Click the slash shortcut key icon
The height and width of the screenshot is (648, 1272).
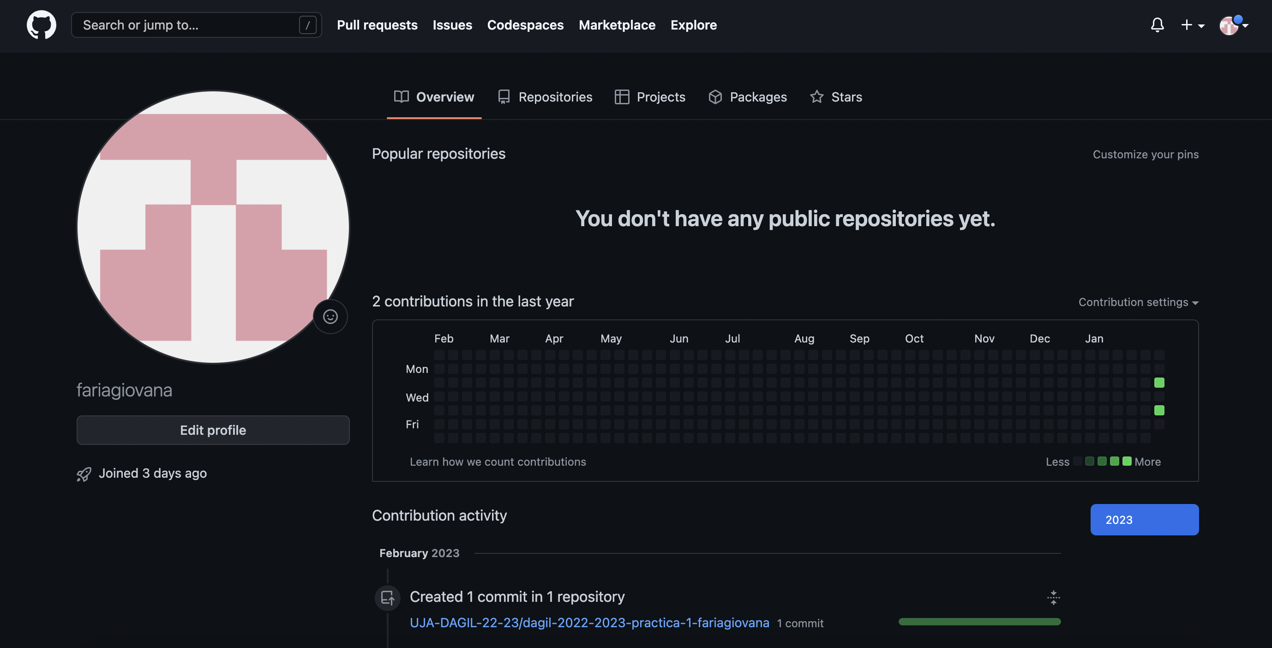pos(307,25)
